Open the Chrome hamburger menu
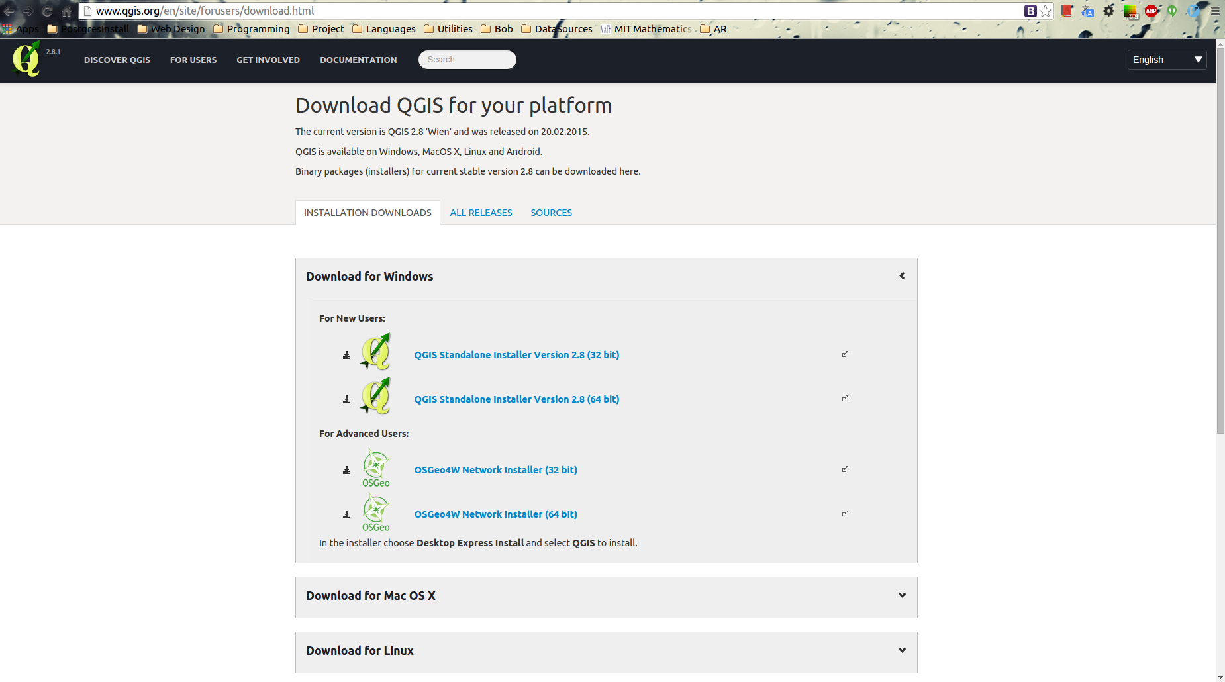The height and width of the screenshot is (682, 1225). pos(1215,11)
